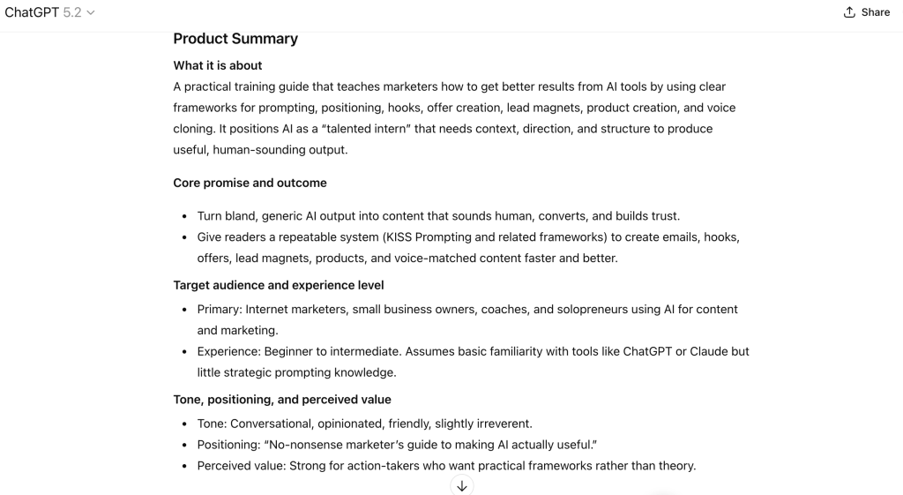Open the ChatGPT 5.2 model selector chevron
The height and width of the screenshot is (495, 903).
click(x=91, y=12)
